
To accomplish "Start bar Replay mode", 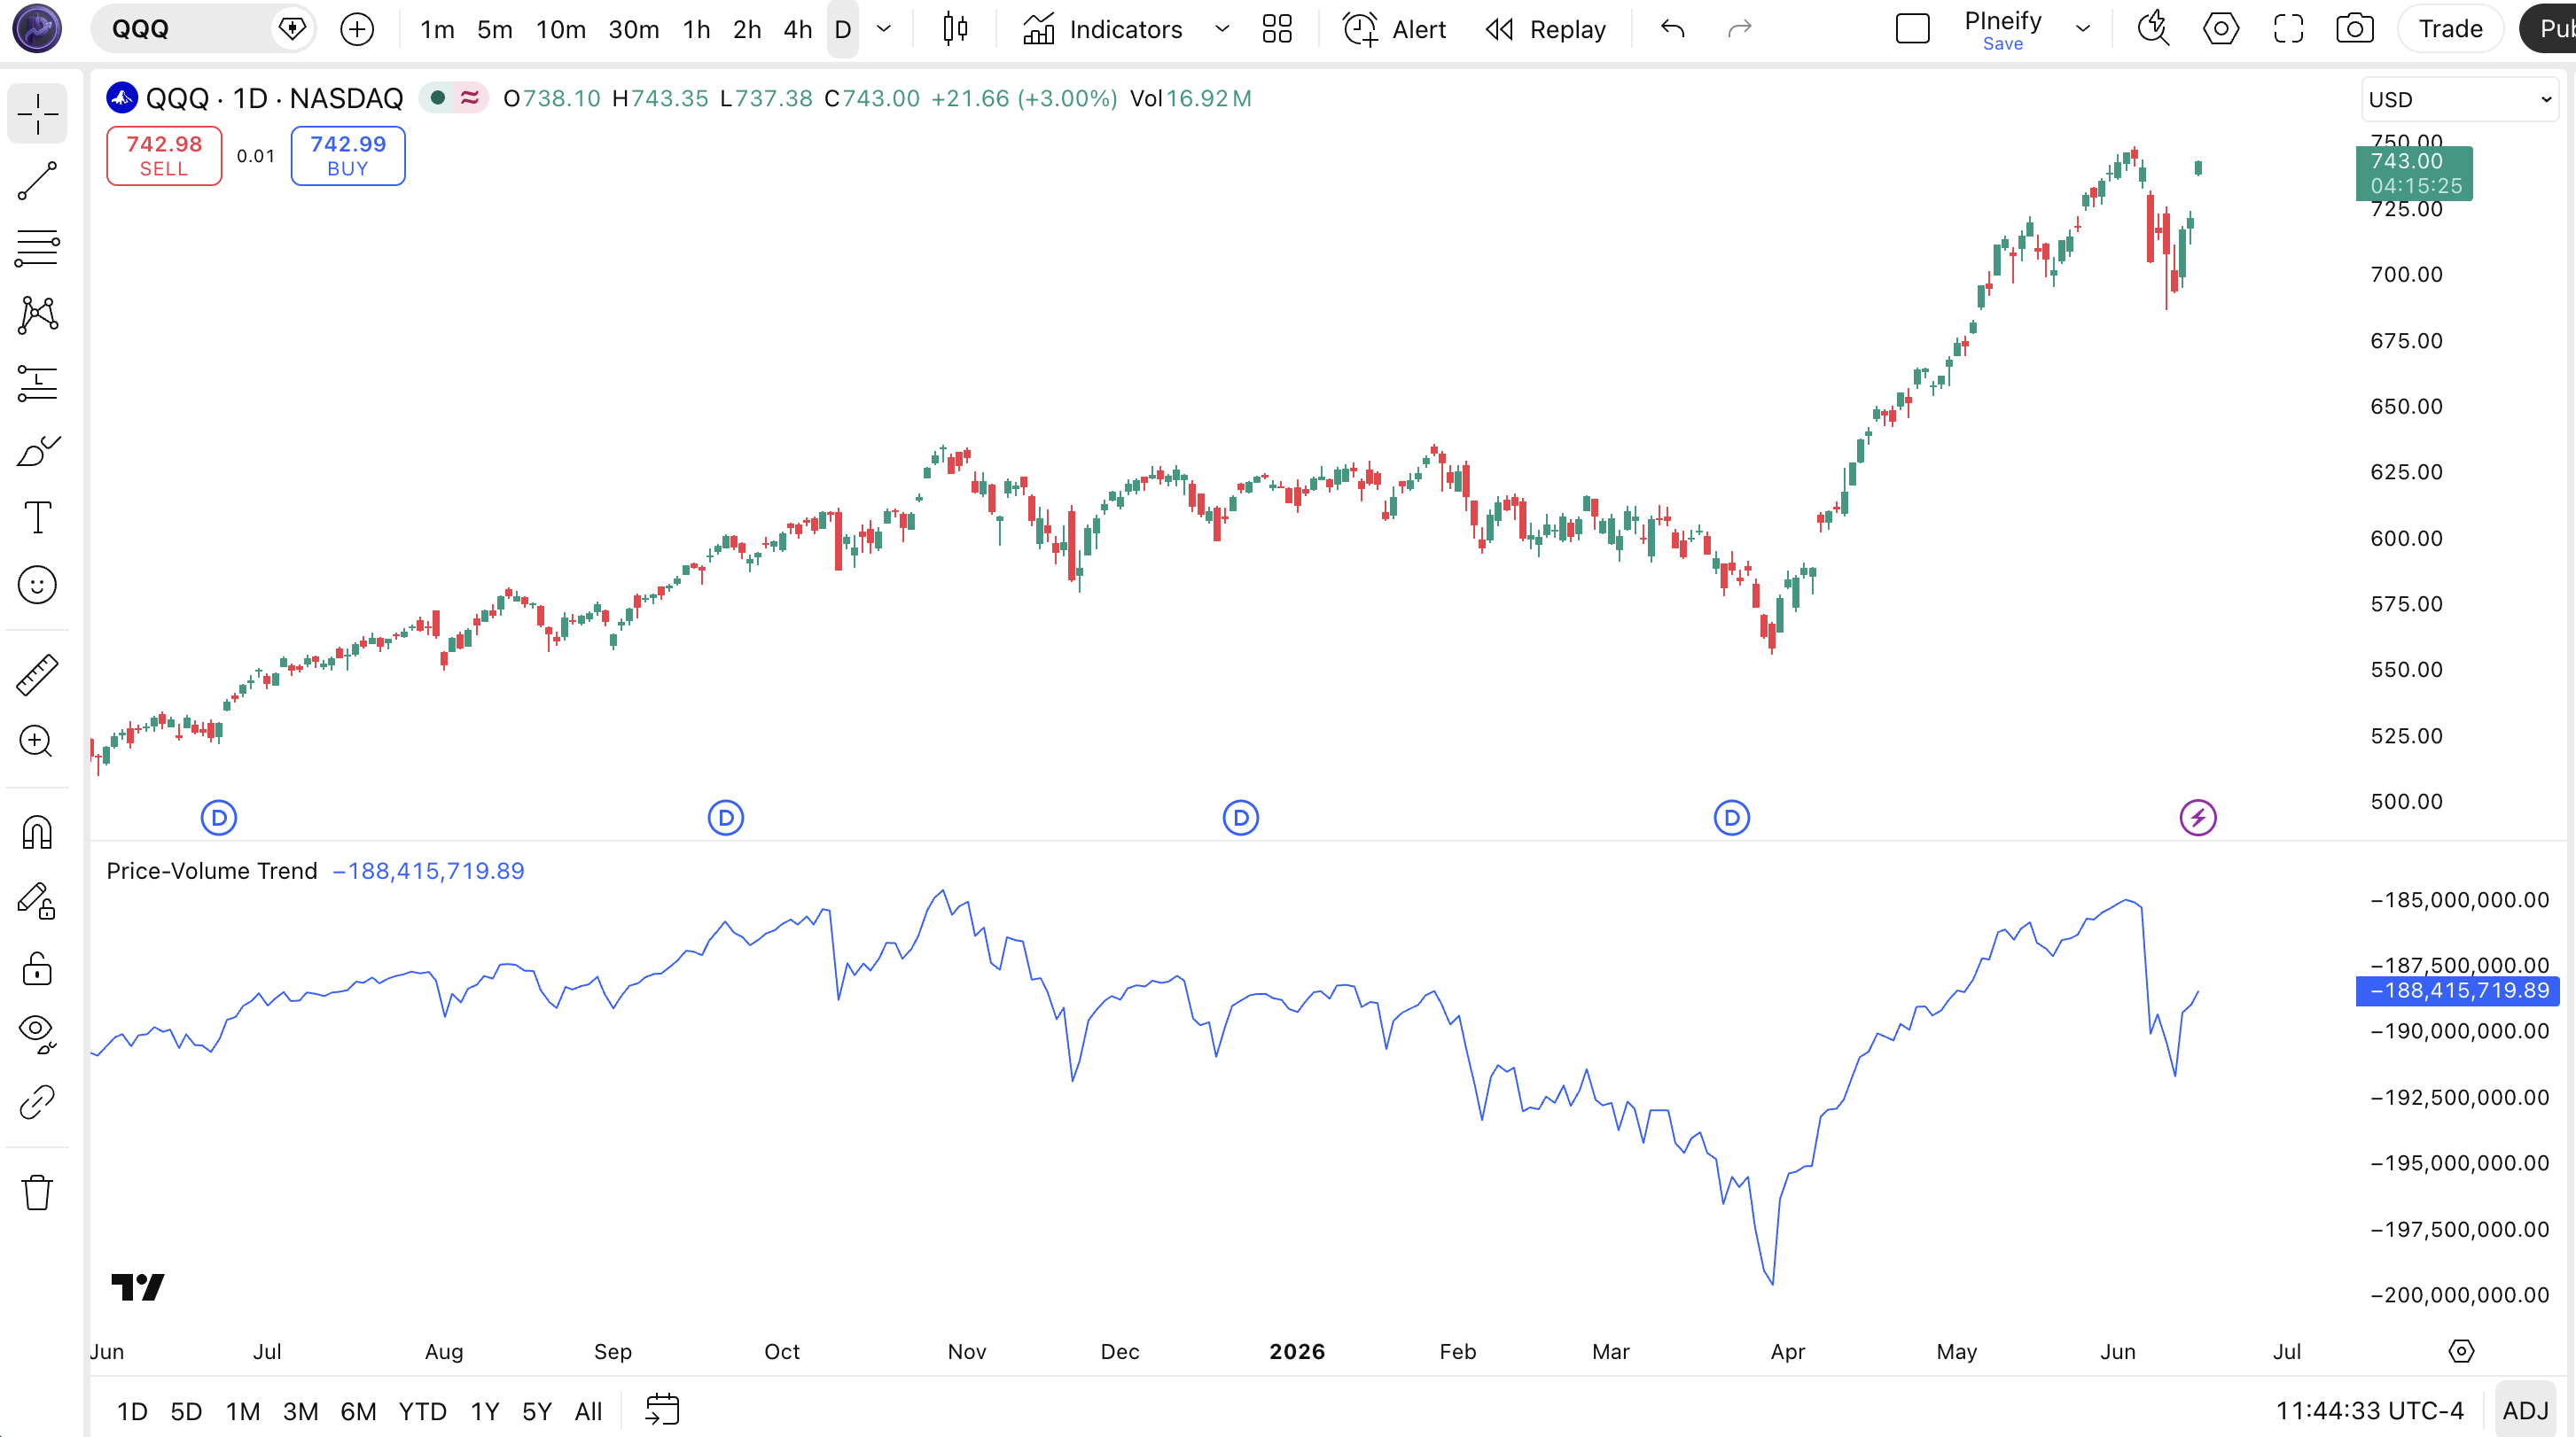I will (x=1545, y=29).
